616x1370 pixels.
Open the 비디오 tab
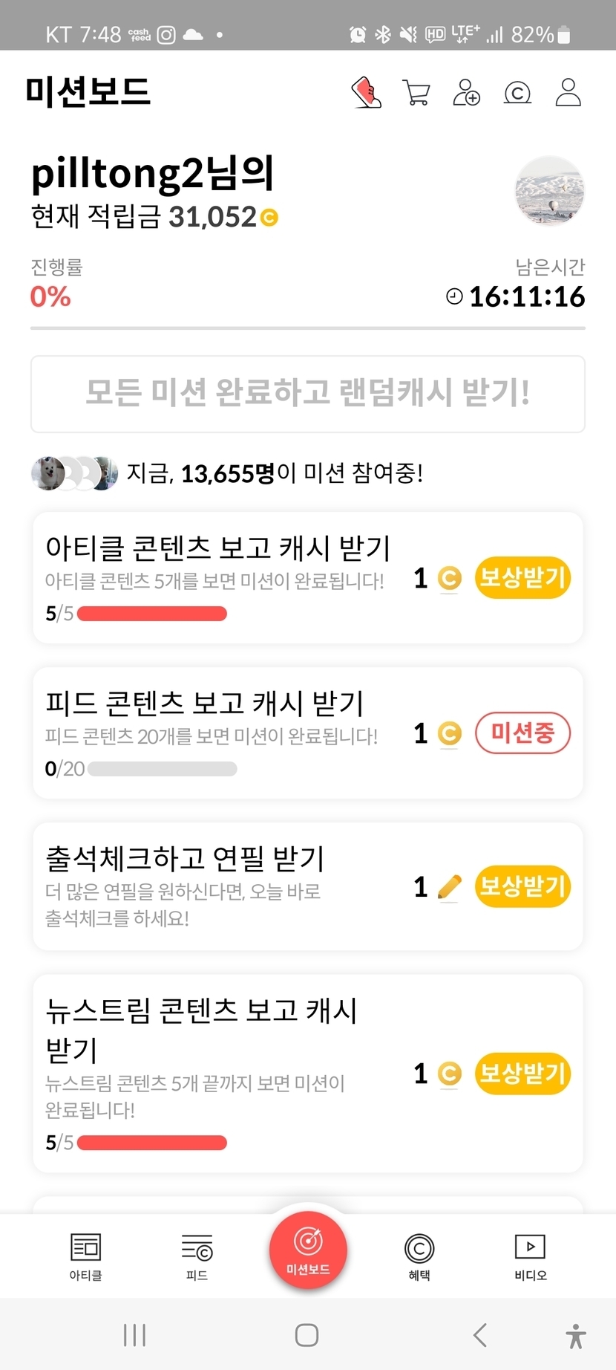click(531, 1256)
